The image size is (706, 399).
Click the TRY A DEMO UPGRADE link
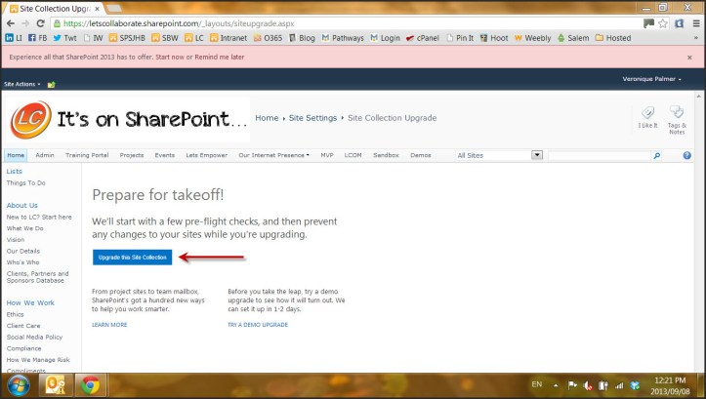pyautogui.click(x=258, y=324)
